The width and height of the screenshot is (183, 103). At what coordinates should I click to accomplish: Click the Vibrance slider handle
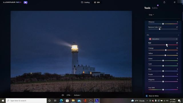pyautogui.click(x=163, y=24)
